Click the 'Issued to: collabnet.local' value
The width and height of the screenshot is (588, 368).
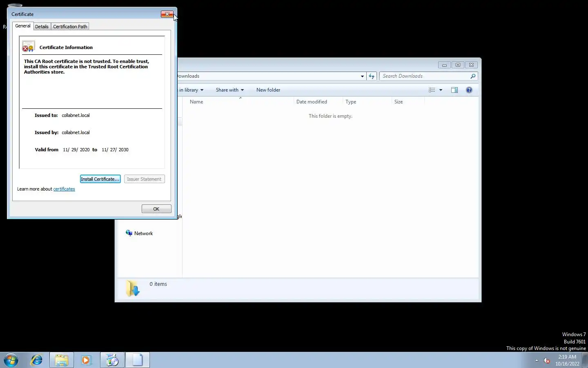[x=76, y=115]
